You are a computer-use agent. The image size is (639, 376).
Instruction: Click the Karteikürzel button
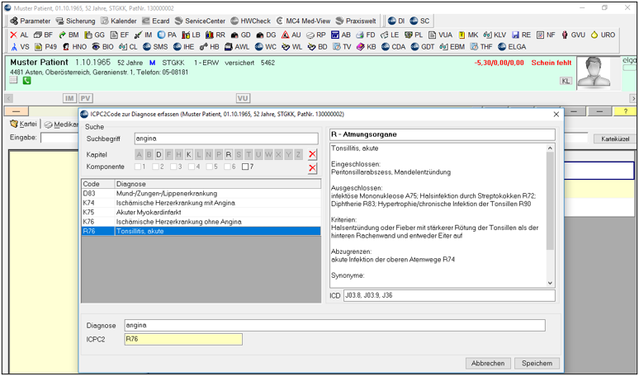tap(615, 139)
